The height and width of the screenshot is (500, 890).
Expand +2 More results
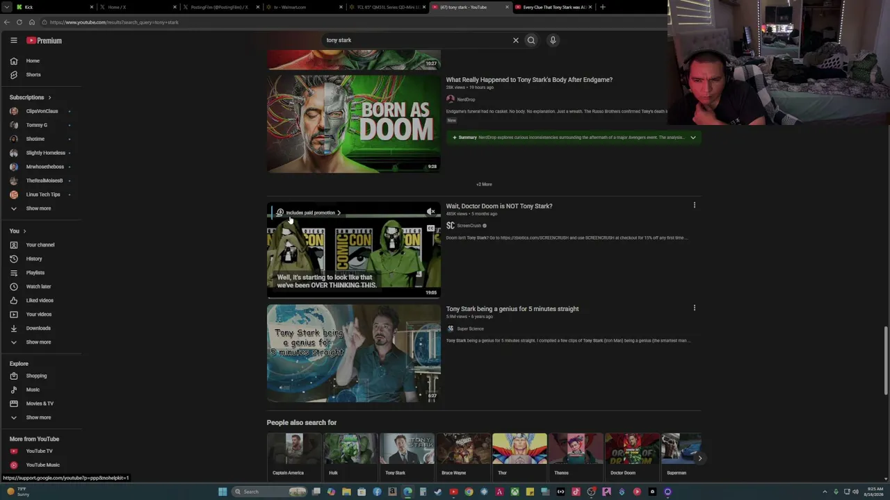(x=484, y=185)
